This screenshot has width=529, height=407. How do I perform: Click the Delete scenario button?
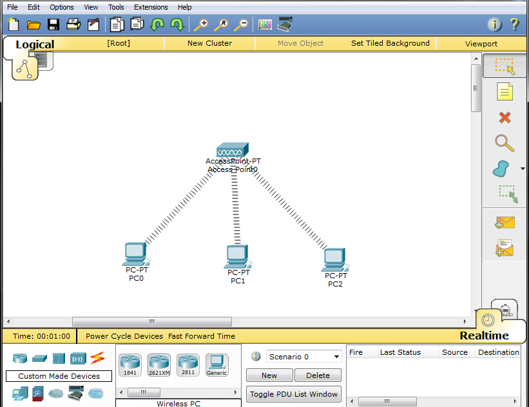(x=318, y=375)
